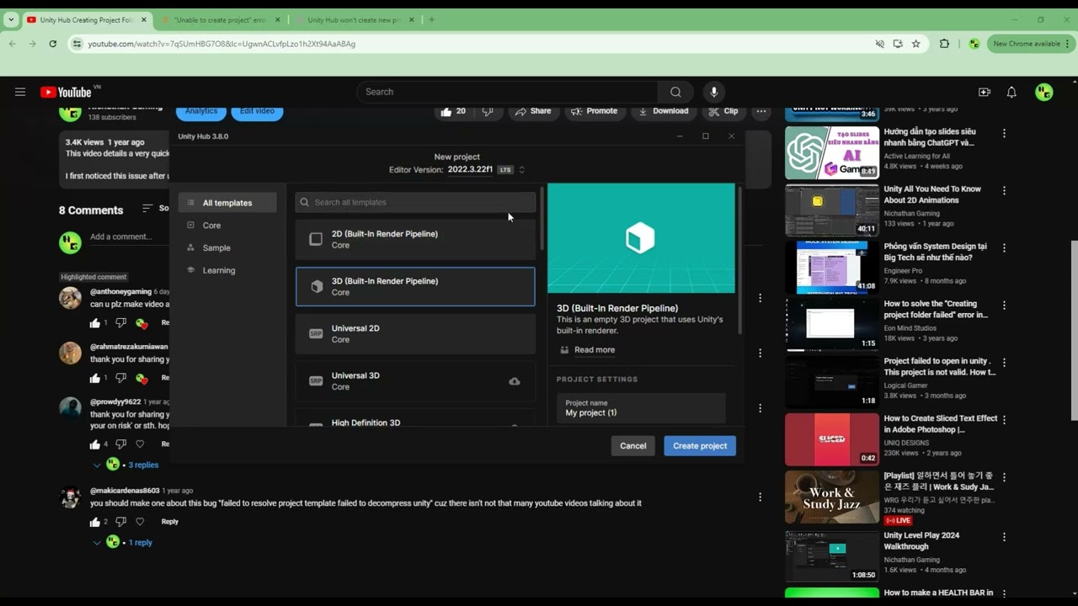The image size is (1078, 606).
Task: Reload the page in Chrome
Action: pos(52,44)
